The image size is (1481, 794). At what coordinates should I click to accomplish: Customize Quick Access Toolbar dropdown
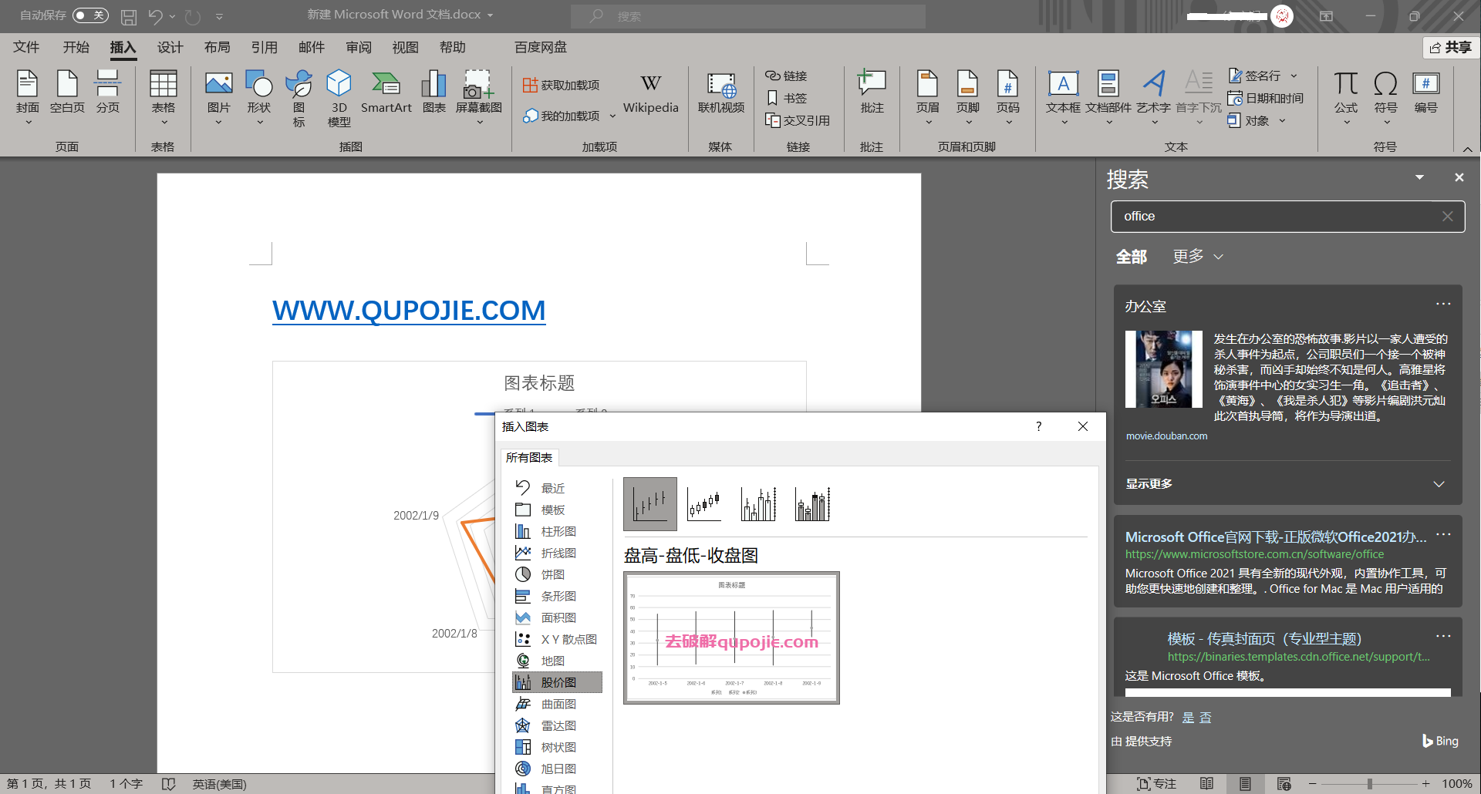[x=219, y=16]
